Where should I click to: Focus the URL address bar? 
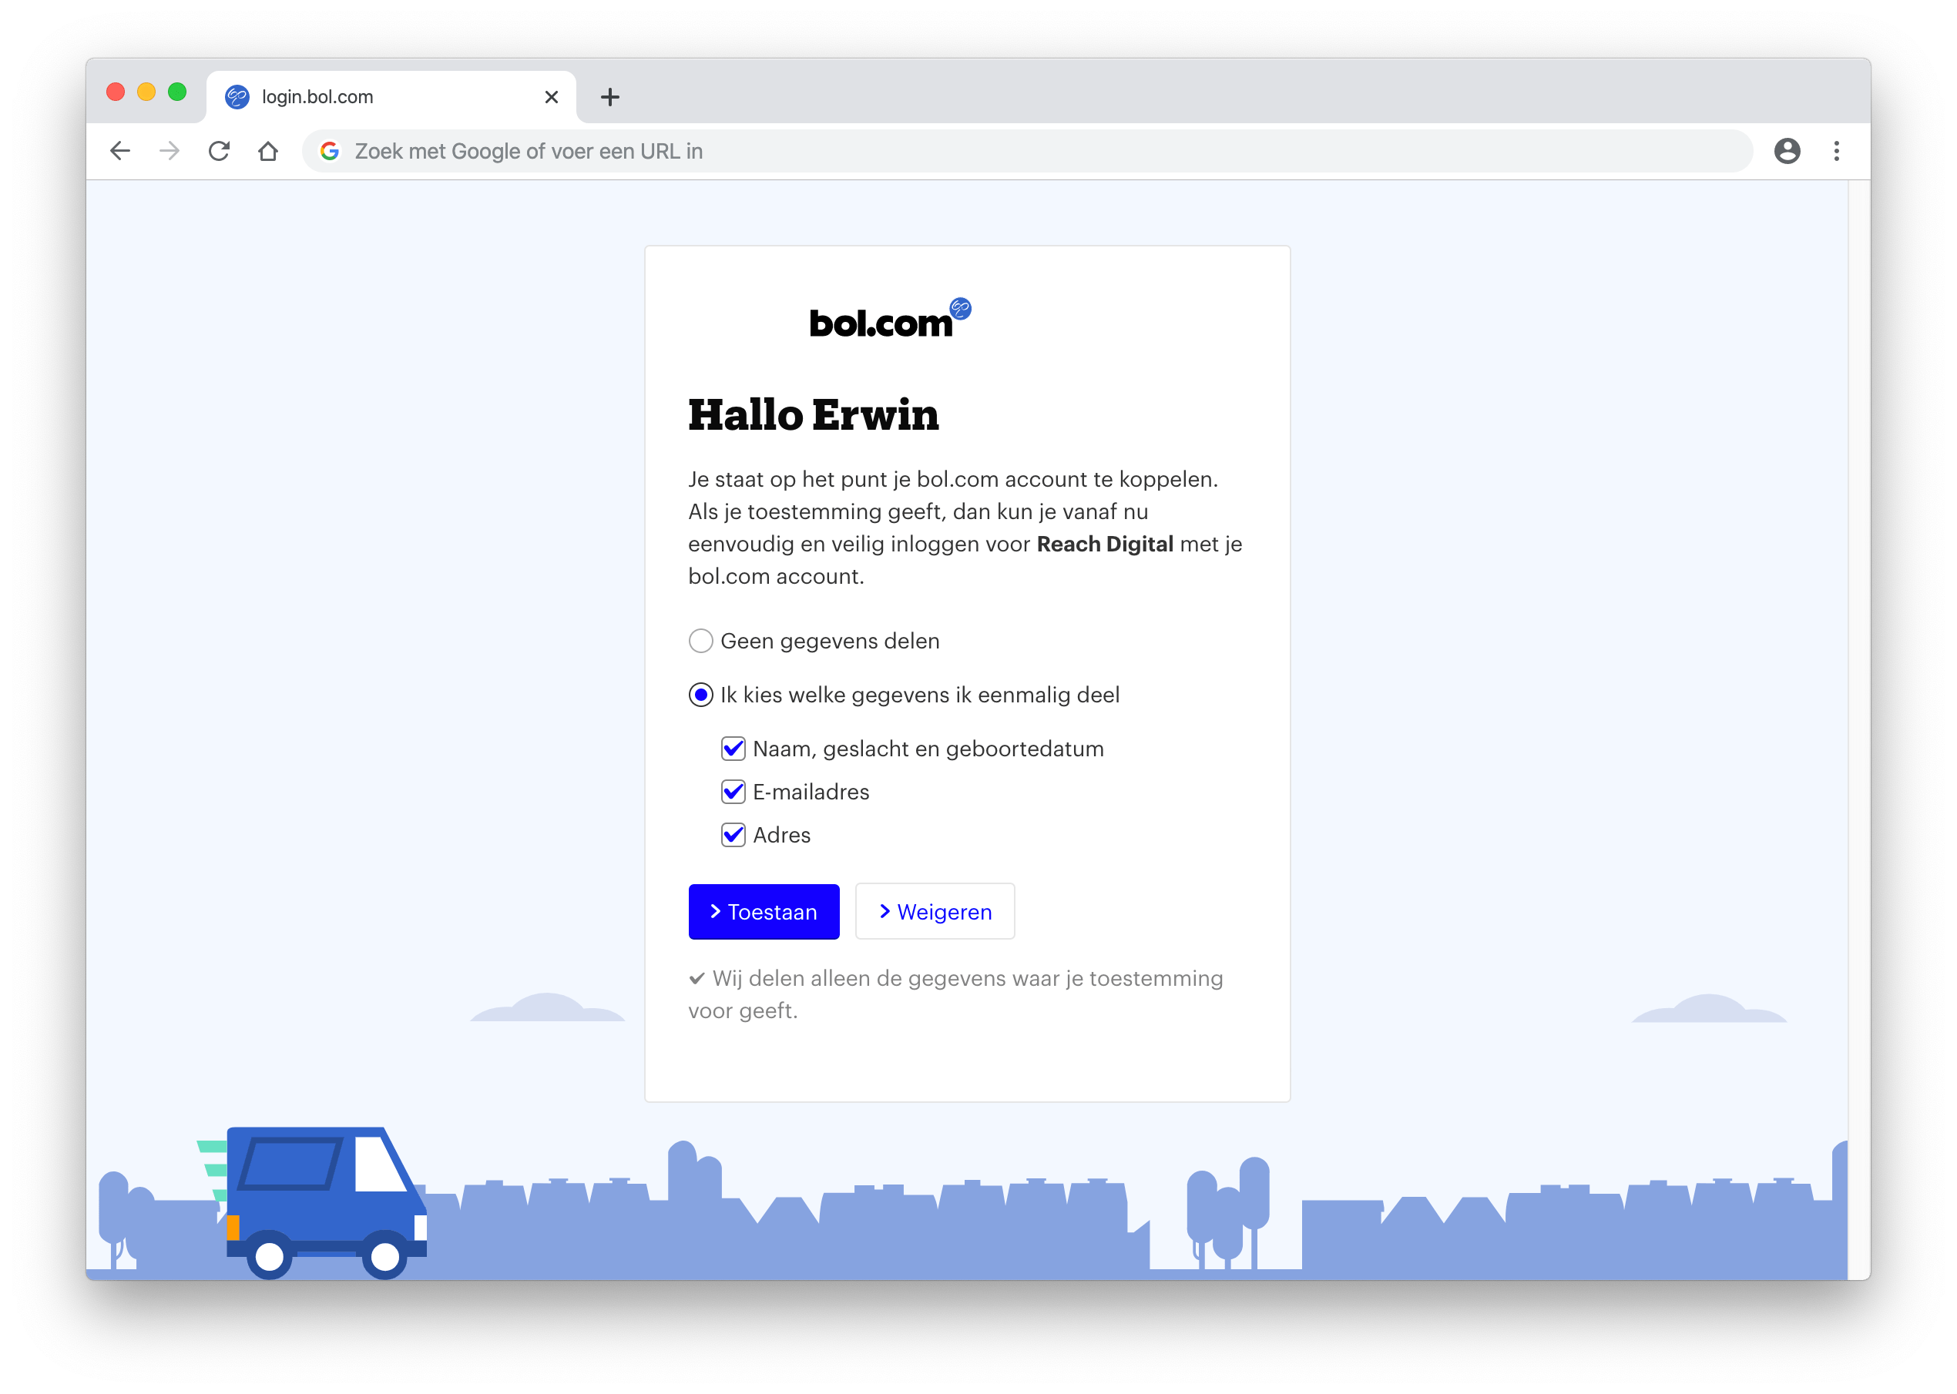point(1026,151)
